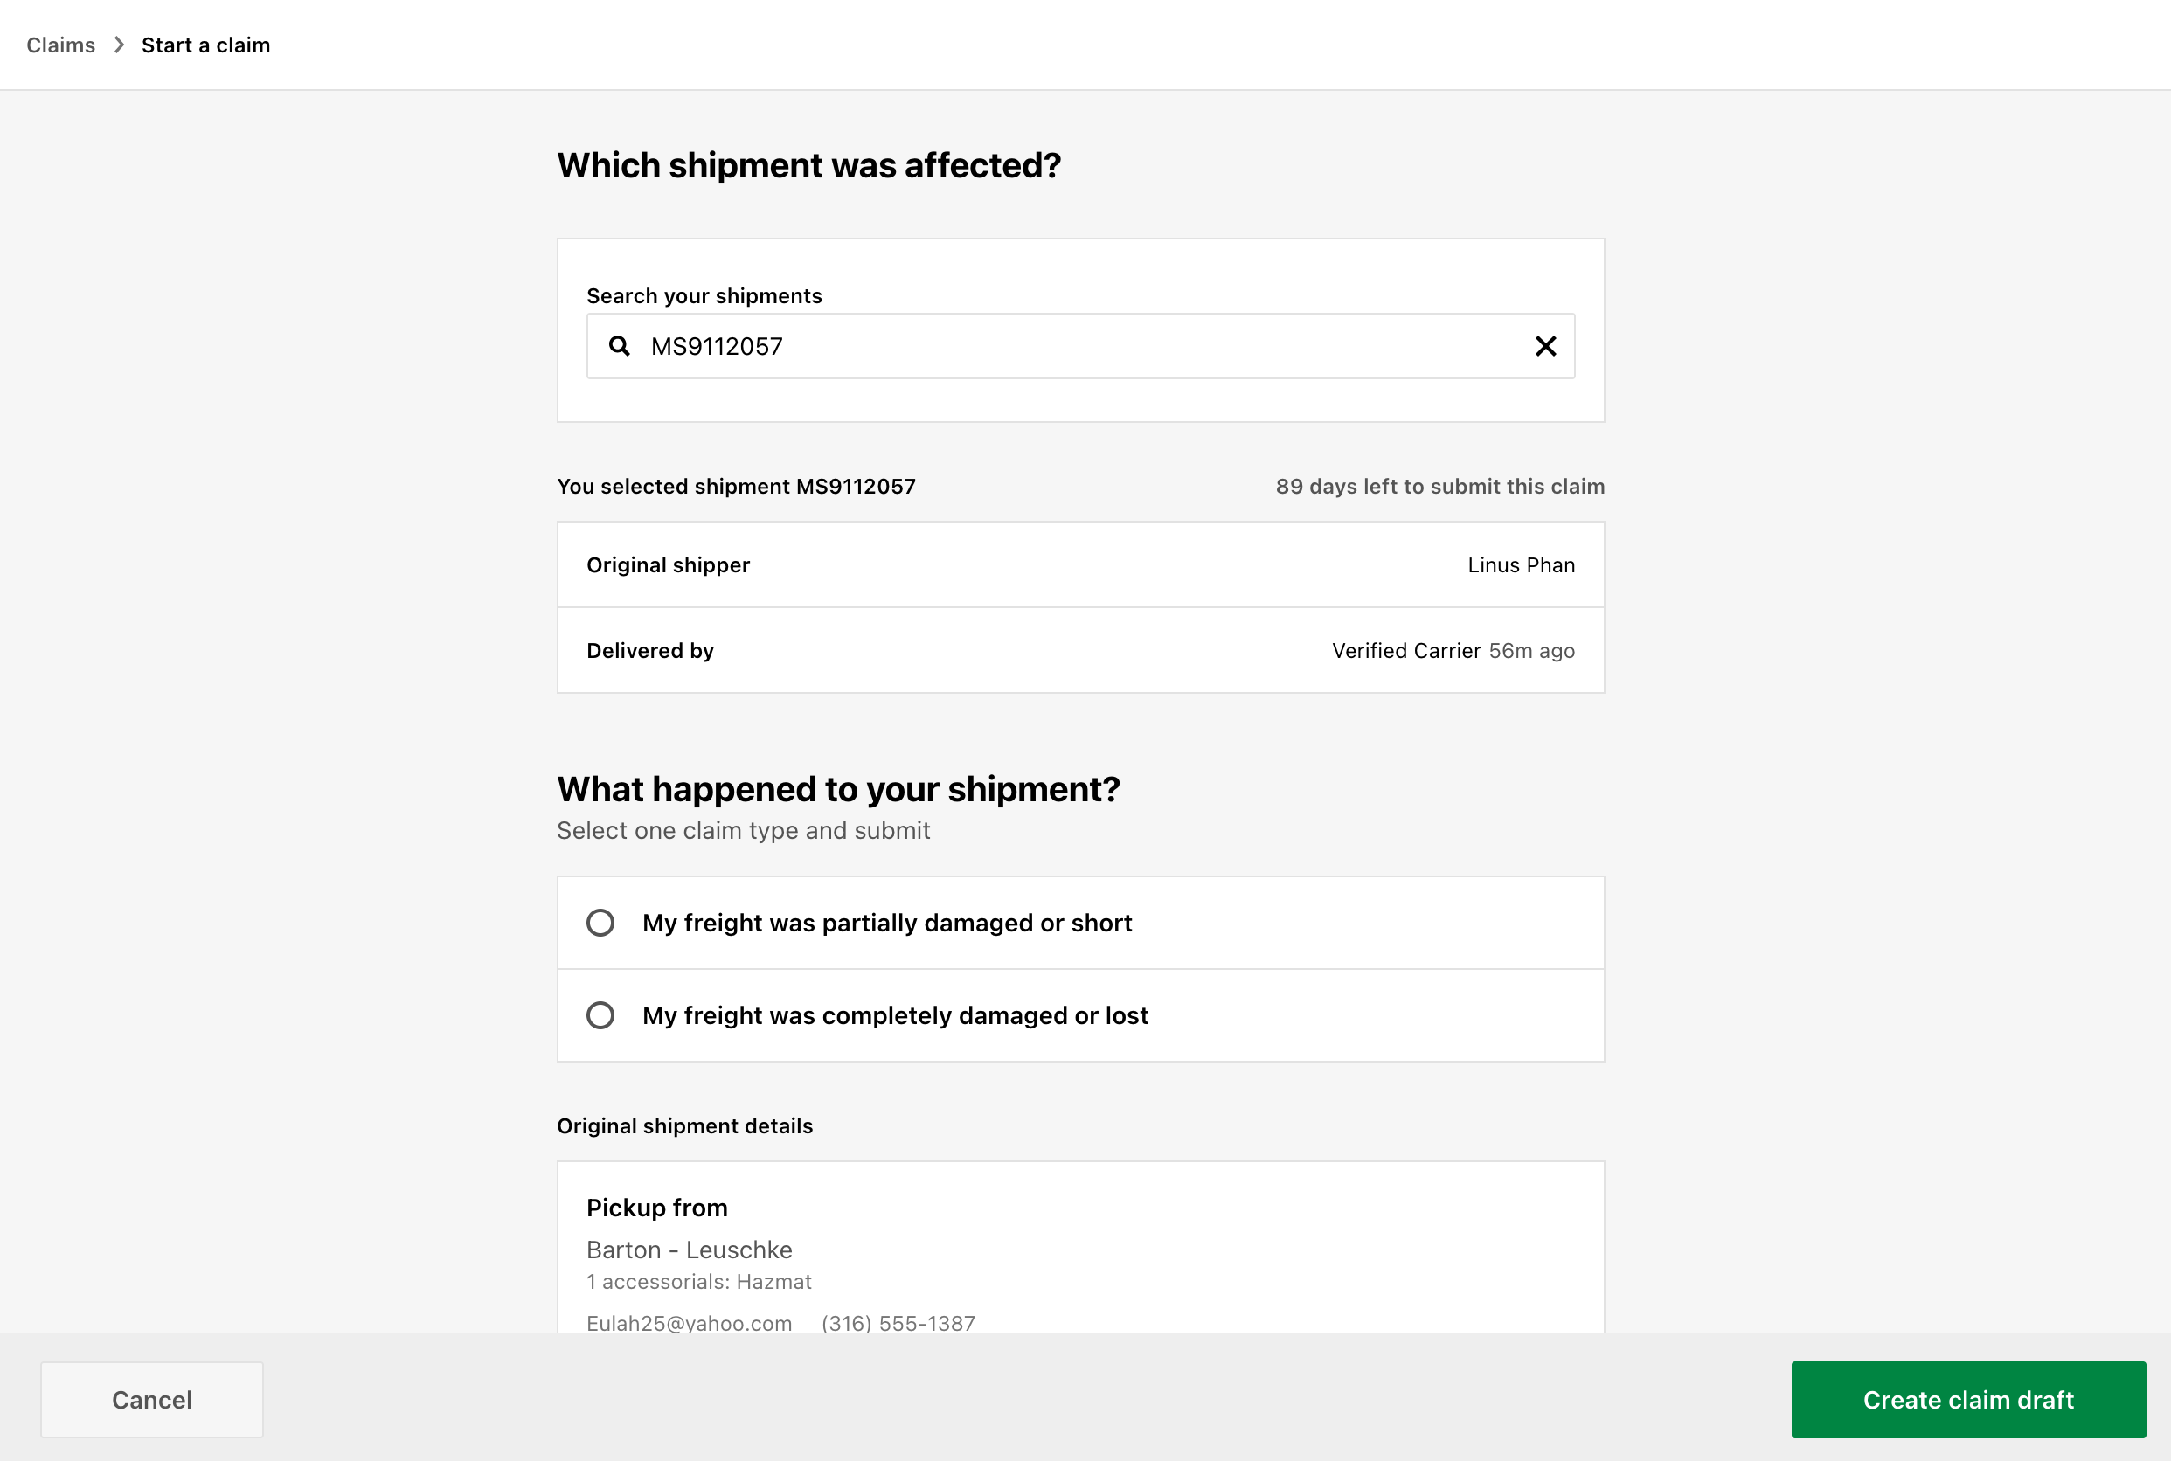
Task: Click 'Verified Carrier' delivered by value
Action: point(1406,650)
